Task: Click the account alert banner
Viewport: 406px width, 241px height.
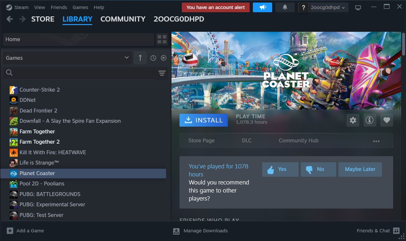Action: (216, 7)
